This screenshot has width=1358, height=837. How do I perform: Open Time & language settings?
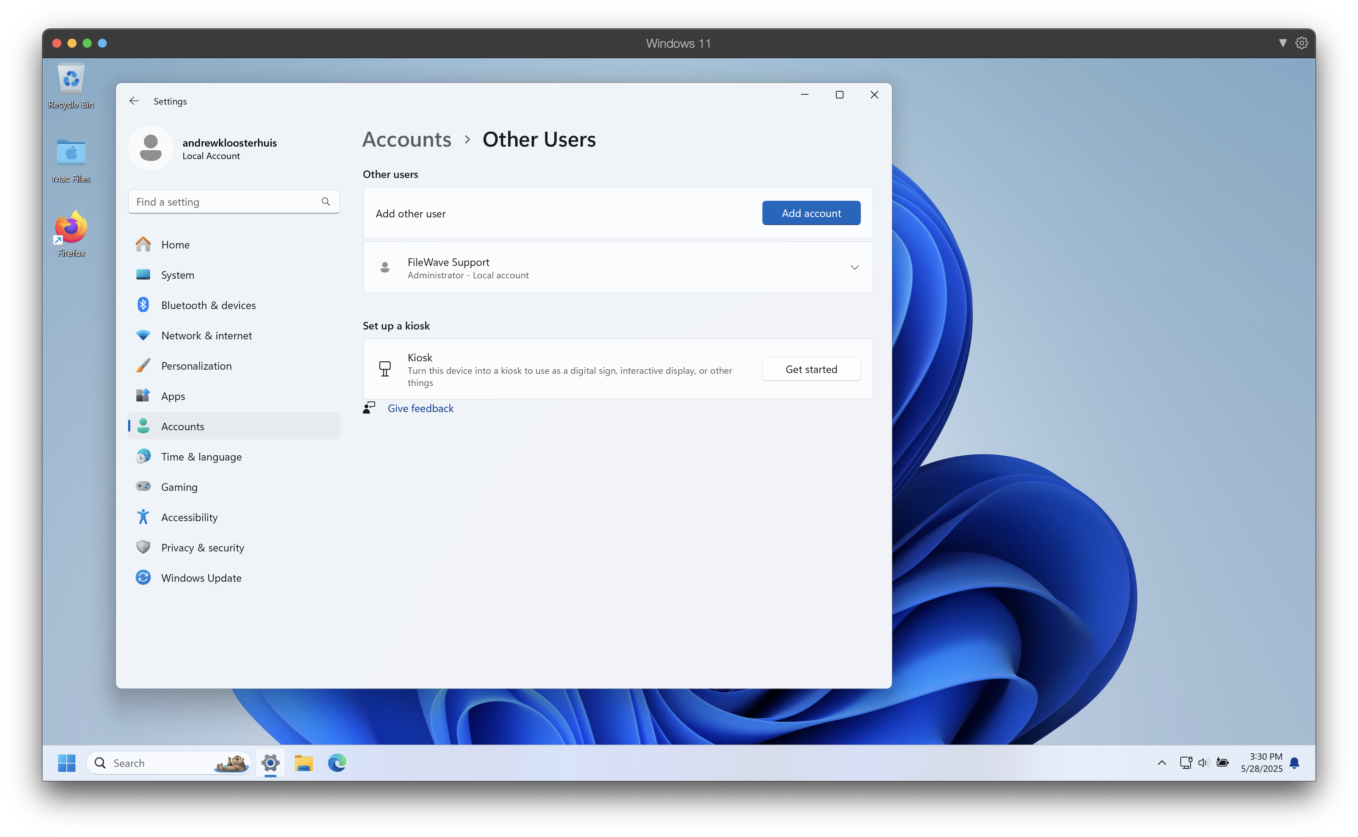pos(234,457)
